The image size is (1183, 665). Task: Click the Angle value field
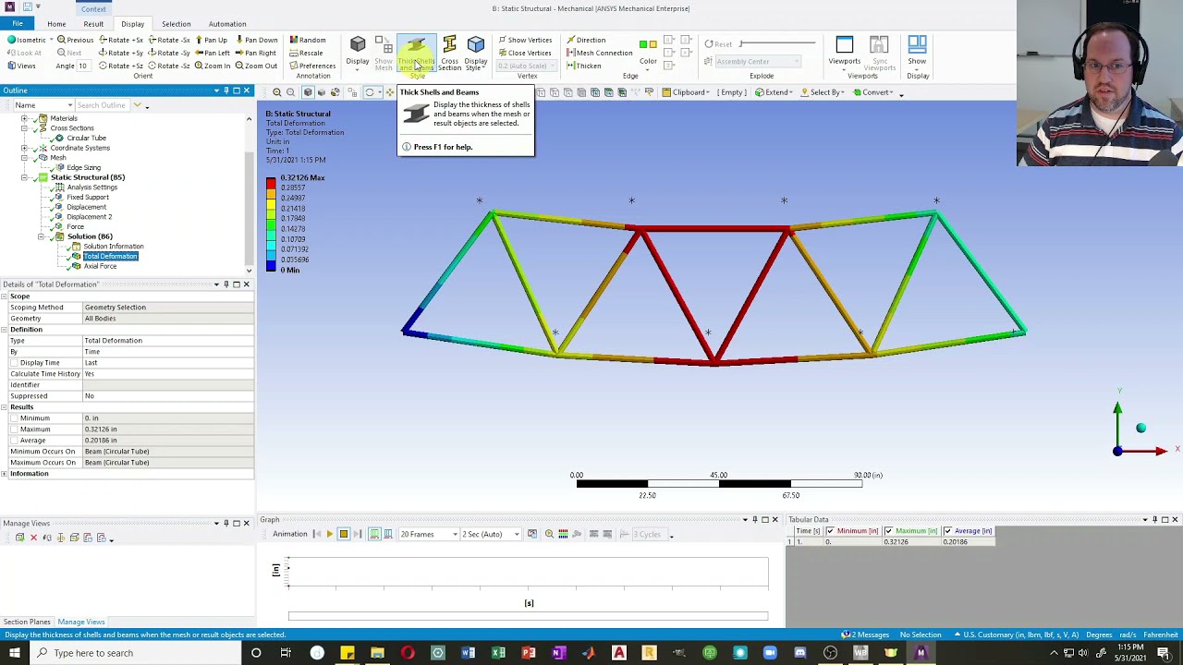tap(82, 66)
